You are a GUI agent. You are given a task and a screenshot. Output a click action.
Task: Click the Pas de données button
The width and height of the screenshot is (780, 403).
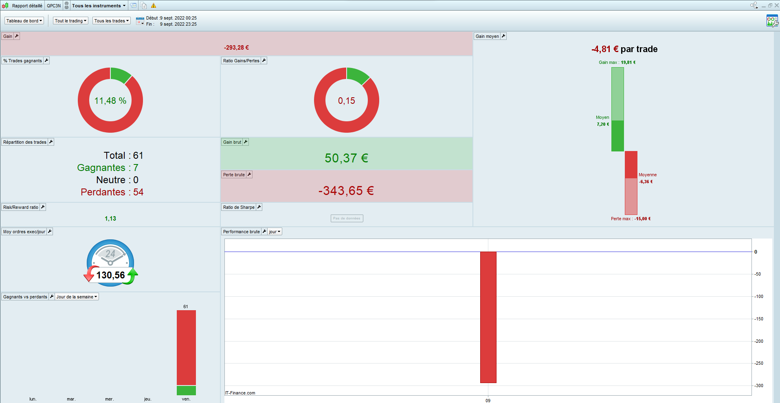pos(347,219)
